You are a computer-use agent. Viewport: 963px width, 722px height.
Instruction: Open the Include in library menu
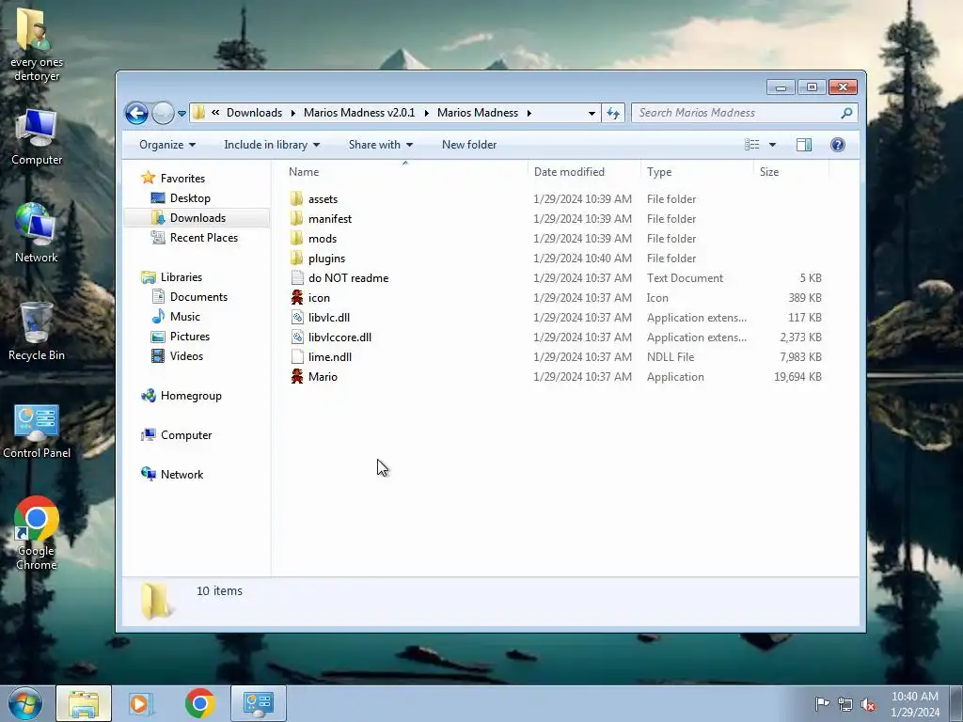pos(272,145)
